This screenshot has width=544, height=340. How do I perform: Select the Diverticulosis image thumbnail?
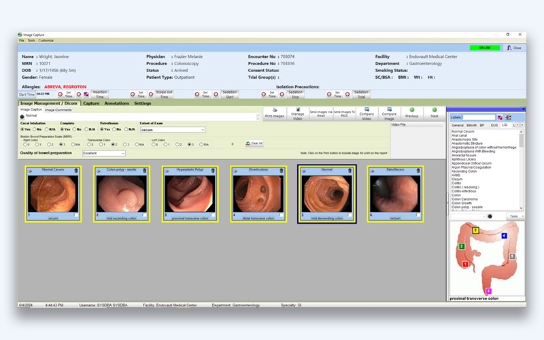coord(257,194)
